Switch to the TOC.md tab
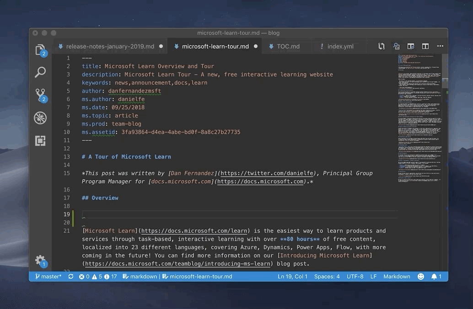 coord(288,47)
